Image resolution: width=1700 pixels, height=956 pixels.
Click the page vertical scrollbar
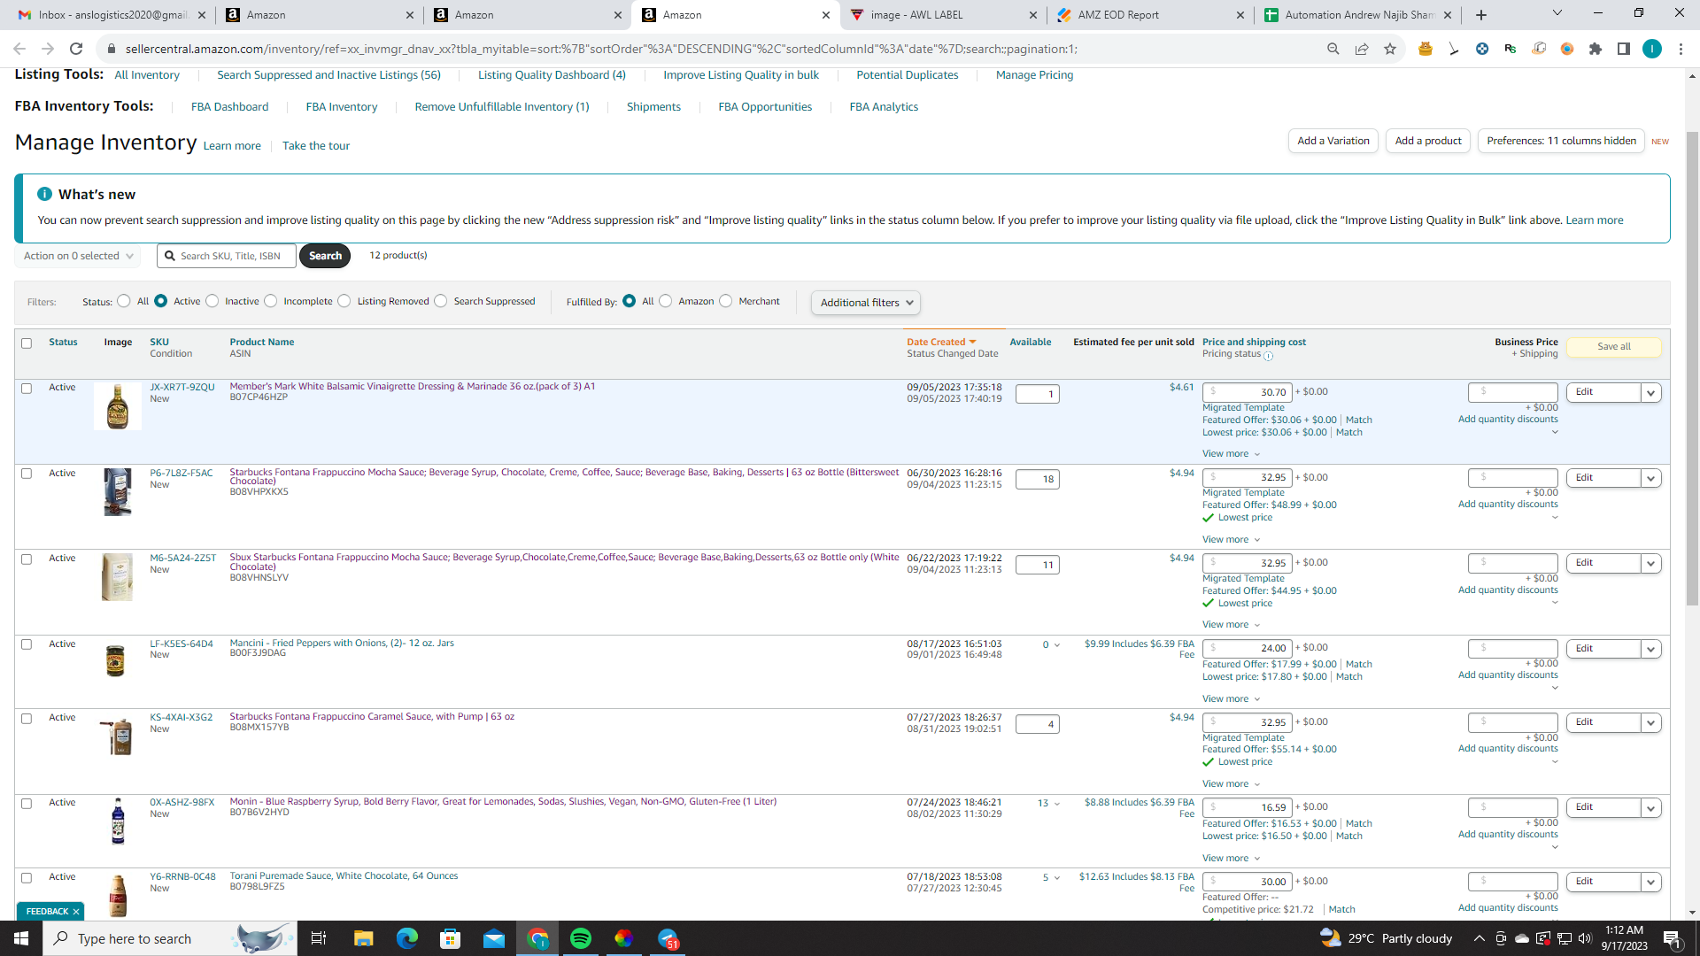tap(1693, 370)
